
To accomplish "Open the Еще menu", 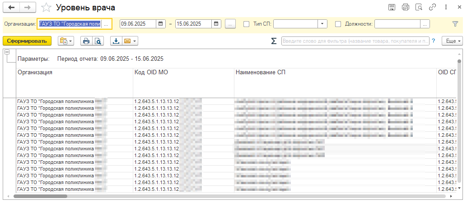I will click(453, 41).
